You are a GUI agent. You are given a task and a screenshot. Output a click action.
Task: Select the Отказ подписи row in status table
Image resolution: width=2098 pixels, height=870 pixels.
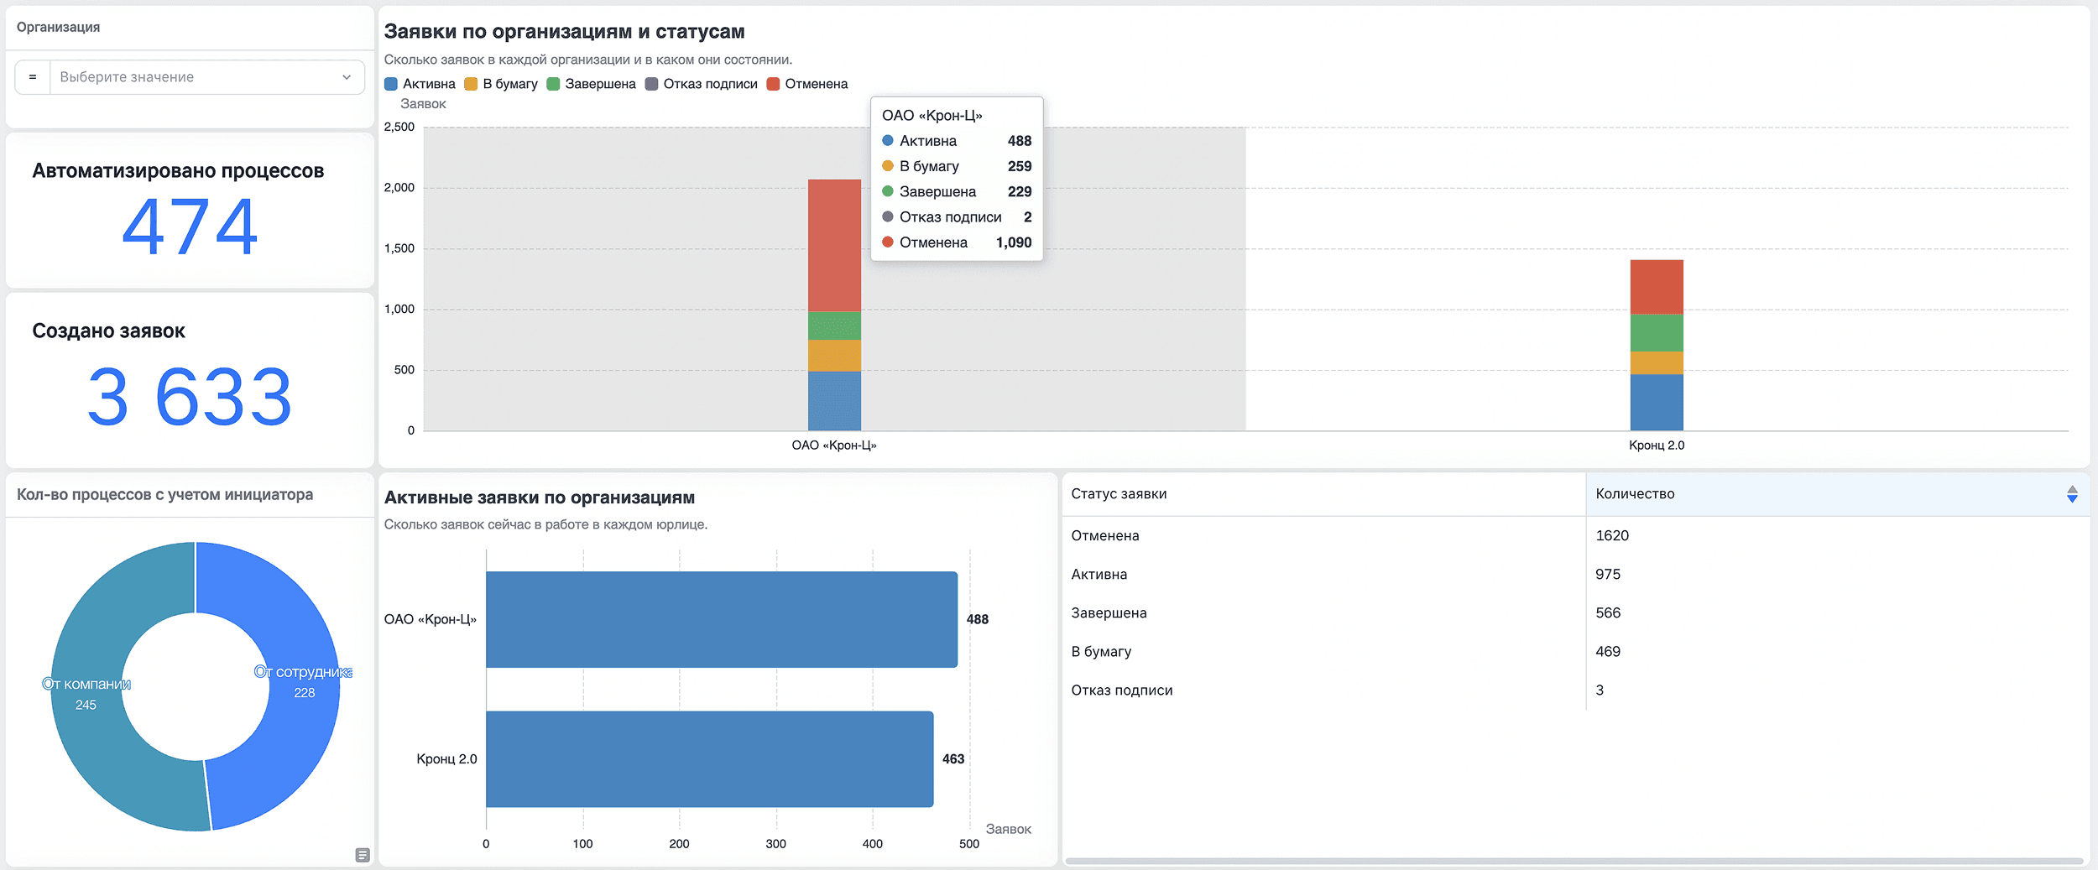(1574, 690)
